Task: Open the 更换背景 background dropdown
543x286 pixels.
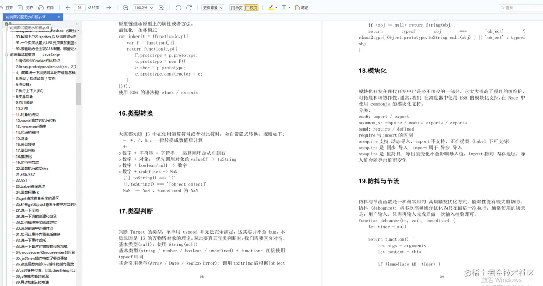Action: (213, 7)
